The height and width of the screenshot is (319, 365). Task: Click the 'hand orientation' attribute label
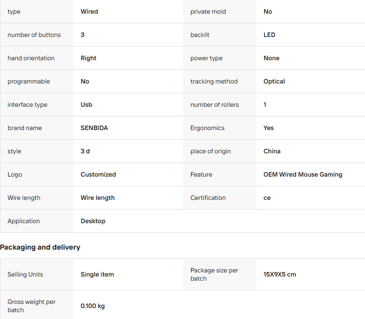point(31,58)
